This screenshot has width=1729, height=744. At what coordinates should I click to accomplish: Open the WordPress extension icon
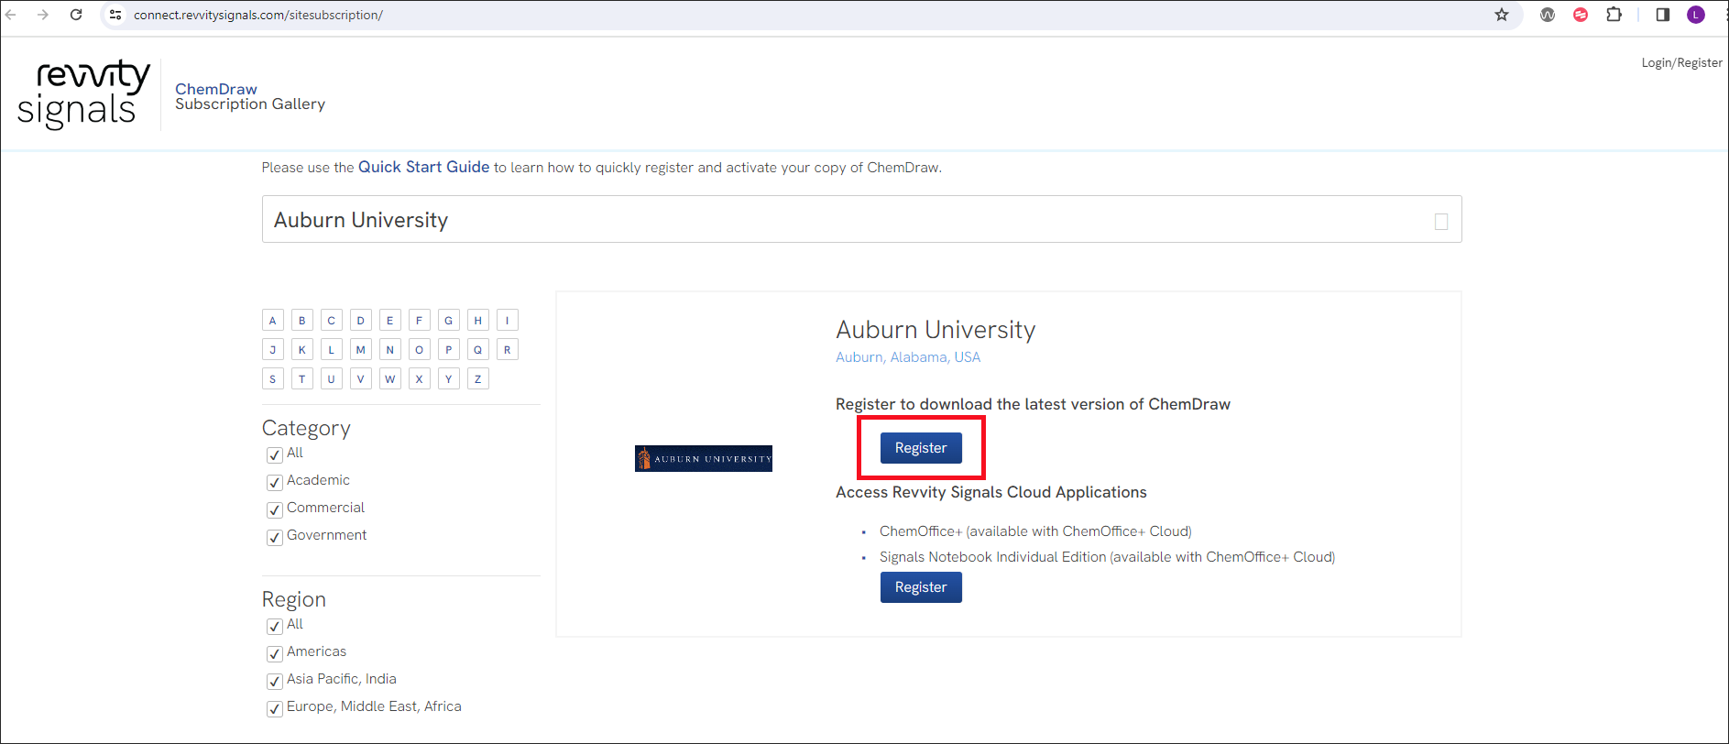[1548, 15]
